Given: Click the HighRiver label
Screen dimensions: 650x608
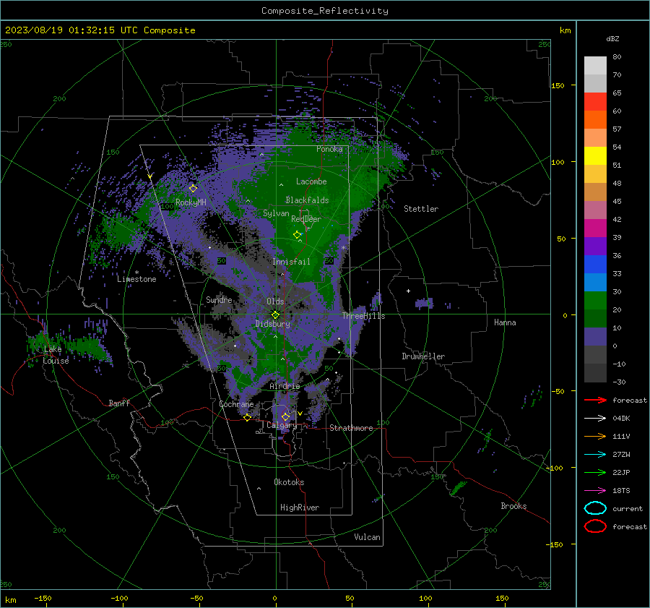Looking at the screenshot, I should [x=300, y=508].
